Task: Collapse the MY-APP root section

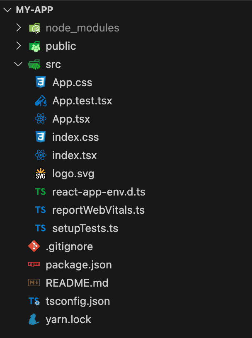Action: [x=7, y=10]
